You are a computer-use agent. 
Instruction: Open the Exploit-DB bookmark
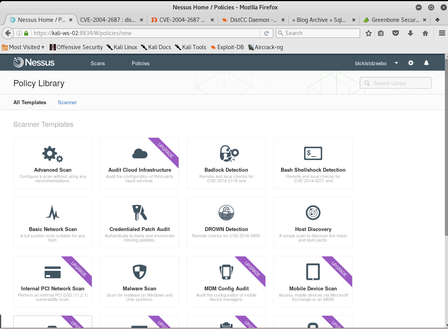[227, 47]
